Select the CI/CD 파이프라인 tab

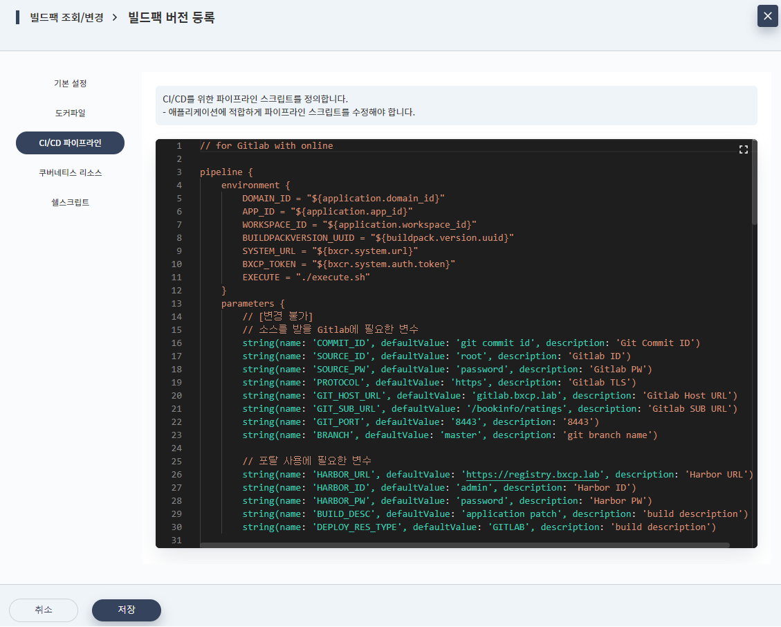[x=71, y=143]
